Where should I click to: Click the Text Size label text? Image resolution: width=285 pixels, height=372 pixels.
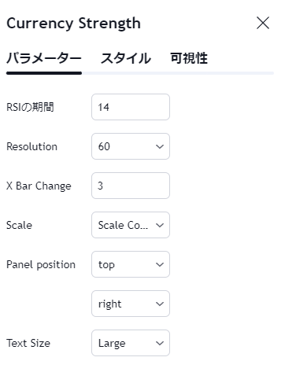point(28,343)
